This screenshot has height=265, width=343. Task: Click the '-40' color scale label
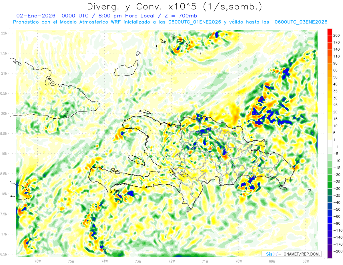click(337, 202)
